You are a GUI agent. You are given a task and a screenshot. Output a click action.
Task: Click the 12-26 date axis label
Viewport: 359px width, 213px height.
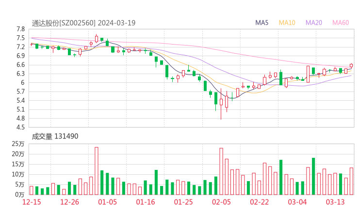[x=69, y=202]
